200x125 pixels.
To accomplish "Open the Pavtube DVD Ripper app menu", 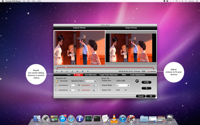I will click(x=13, y=1).
